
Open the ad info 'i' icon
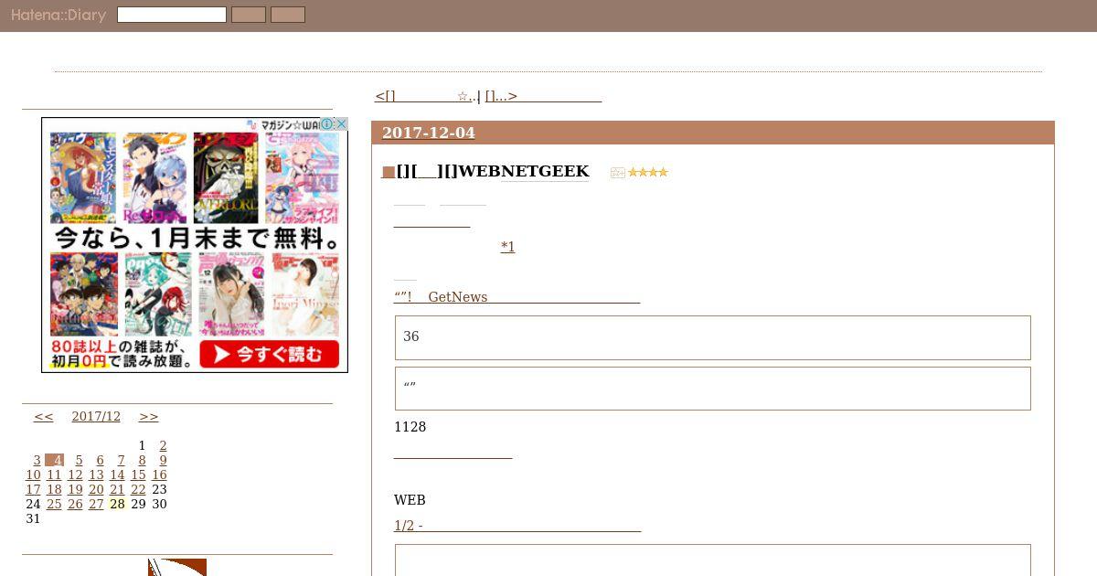pos(327,124)
